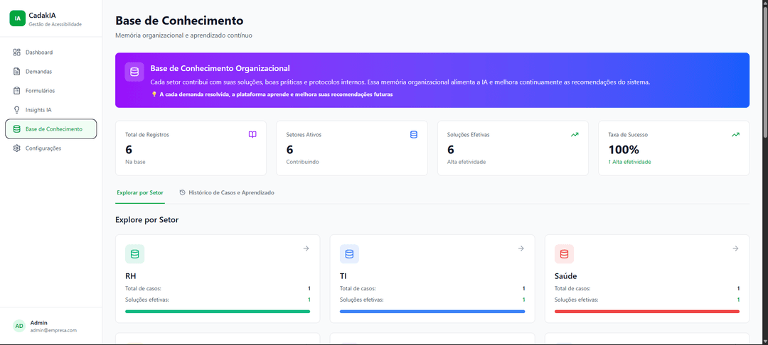The image size is (768, 345).
Task: Expand the Saúde sector card arrow
Action: coord(736,248)
